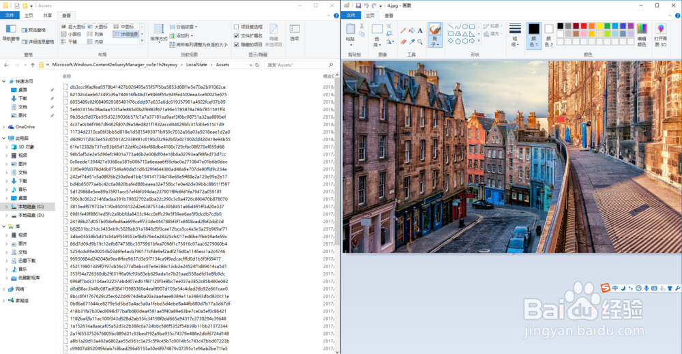Open the Size line thickness dropdown
Screen dimensions: 682x354
click(x=515, y=34)
